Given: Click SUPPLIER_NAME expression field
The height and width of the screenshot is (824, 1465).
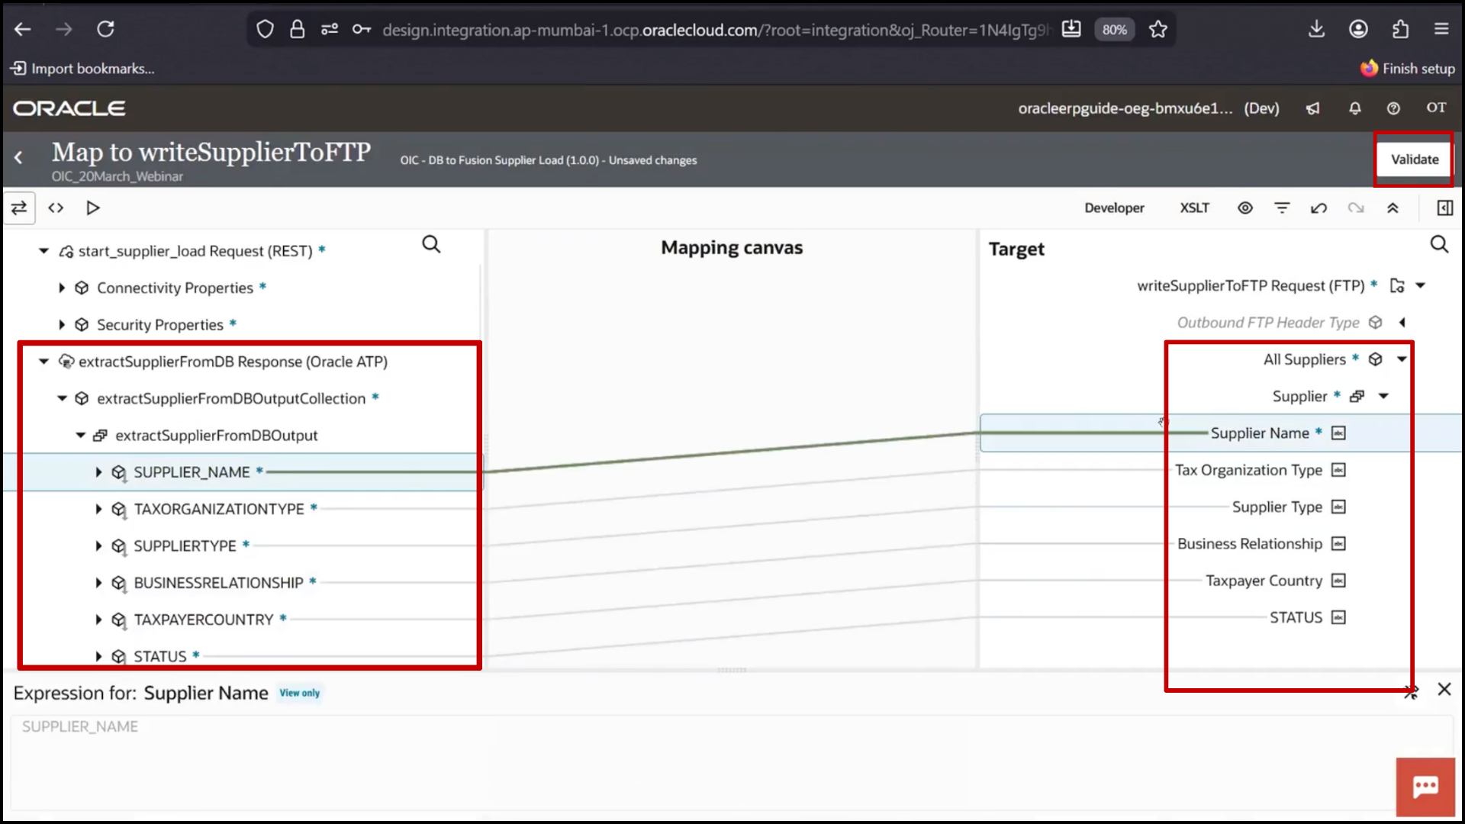Looking at the screenshot, I should click(731, 762).
